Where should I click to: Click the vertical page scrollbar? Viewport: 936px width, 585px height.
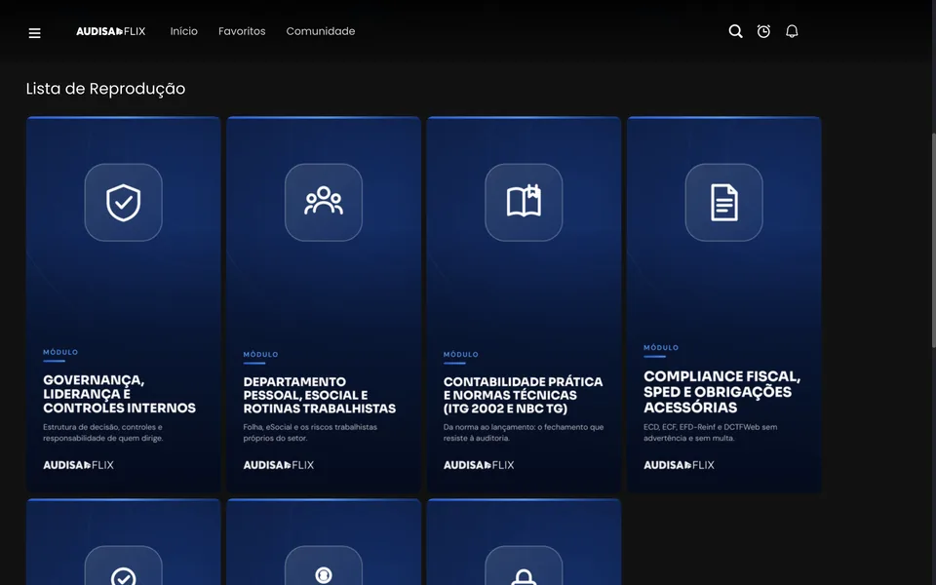[x=934, y=239]
